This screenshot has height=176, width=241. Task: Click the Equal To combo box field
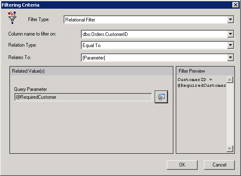tap(154, 45)
